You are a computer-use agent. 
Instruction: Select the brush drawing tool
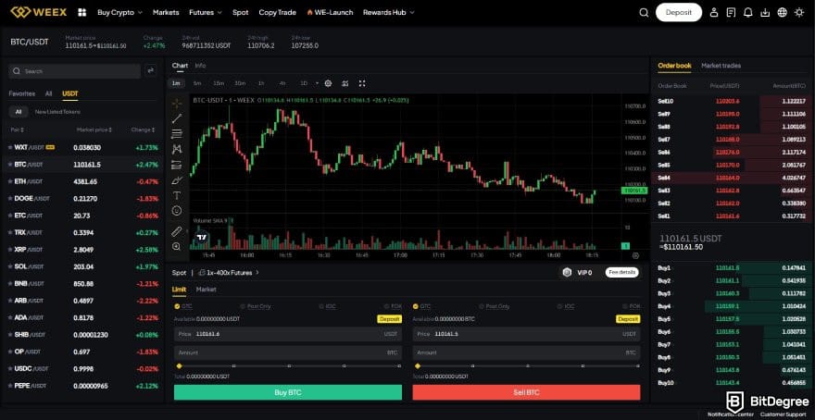pos(177,180)
